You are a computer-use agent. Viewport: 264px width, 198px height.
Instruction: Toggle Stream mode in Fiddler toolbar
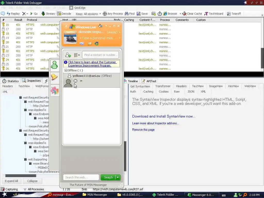click(x=48, y=14)
